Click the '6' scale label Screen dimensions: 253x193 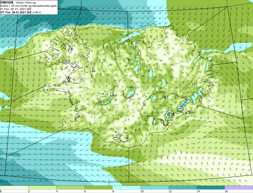coord(85,191)
